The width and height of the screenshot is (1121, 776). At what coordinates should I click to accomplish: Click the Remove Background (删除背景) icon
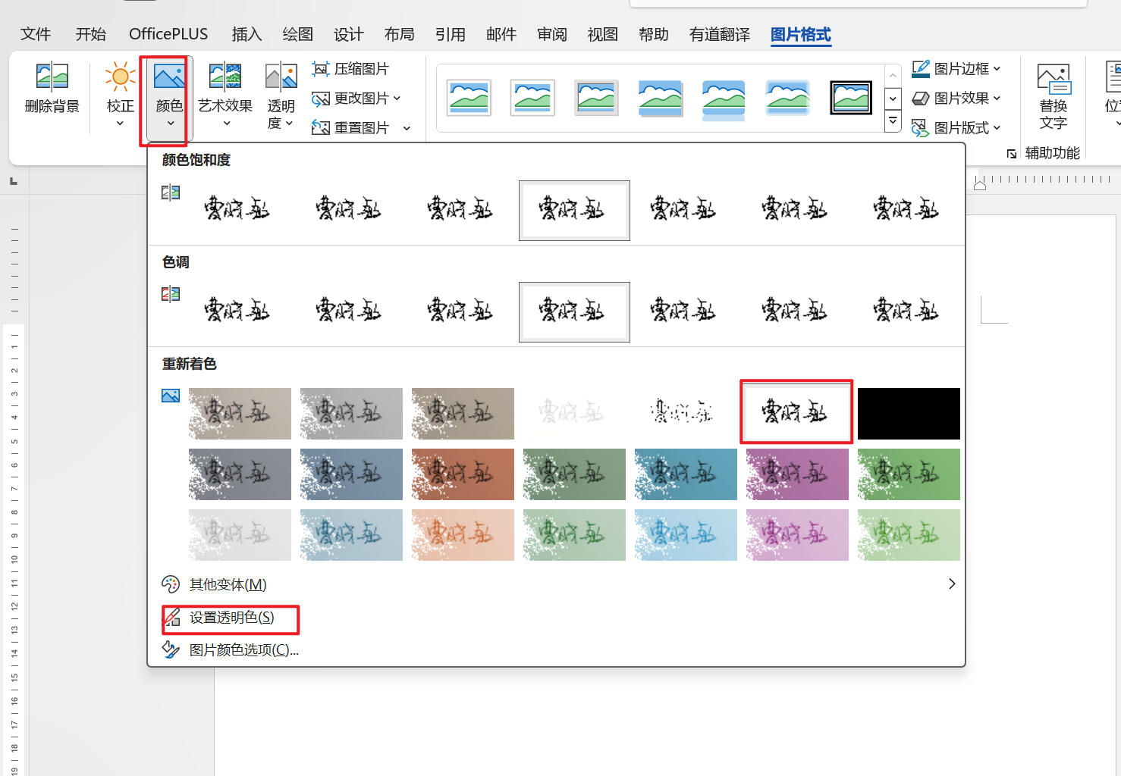pos(52,76)
